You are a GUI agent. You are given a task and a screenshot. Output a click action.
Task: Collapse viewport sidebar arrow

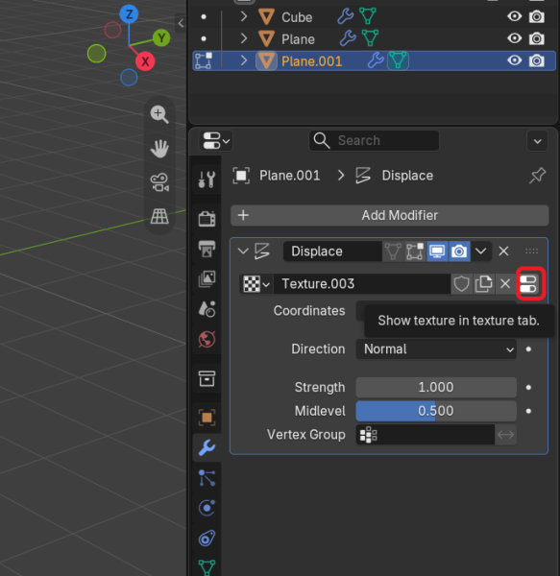coord(181,23)
